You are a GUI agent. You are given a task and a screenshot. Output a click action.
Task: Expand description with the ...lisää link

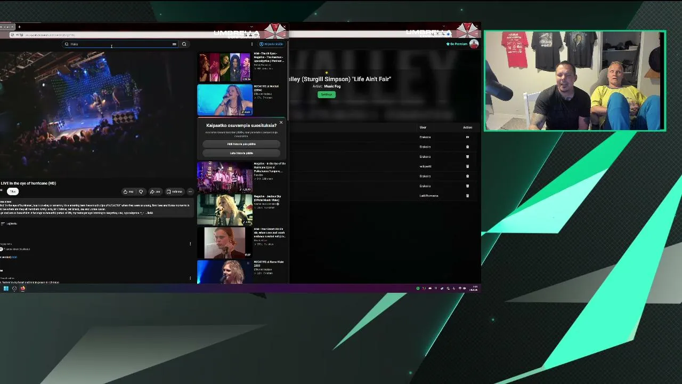pyautogui.click(x=149, y=213)
